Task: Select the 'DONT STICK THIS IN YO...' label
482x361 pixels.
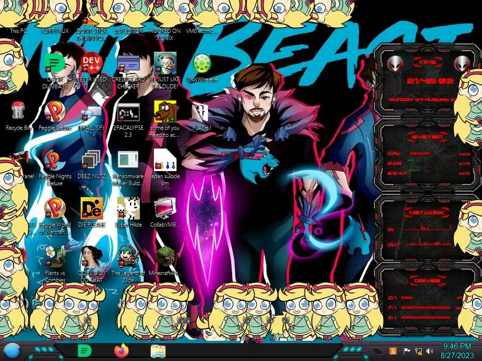Action: 91,34
